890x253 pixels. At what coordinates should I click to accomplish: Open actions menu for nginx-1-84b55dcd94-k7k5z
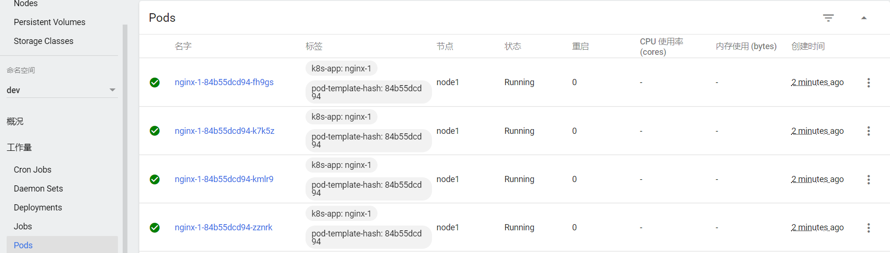tap(868, 131)
